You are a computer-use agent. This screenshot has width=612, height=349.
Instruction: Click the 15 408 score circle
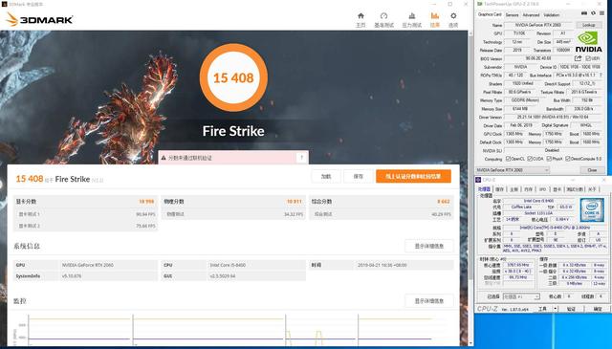(x=233, y=77)
